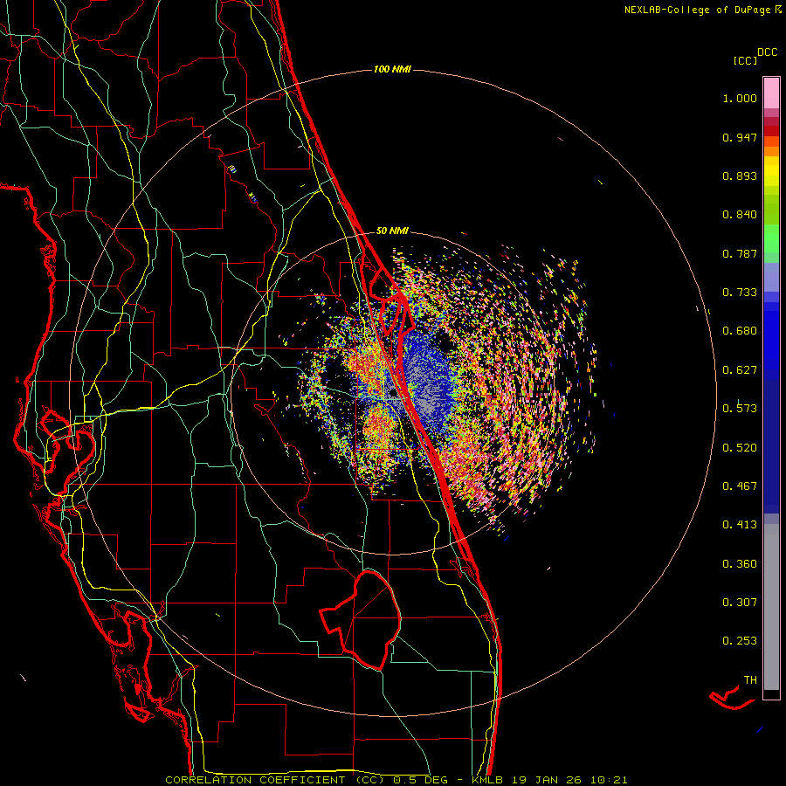
Task: Select the 0.680 legend value
Action: (740, 331)
